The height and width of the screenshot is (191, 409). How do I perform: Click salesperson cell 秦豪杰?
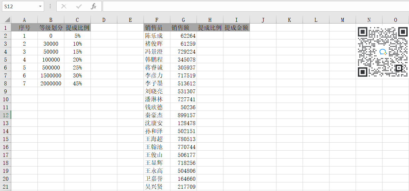click(x=157, y=115)
